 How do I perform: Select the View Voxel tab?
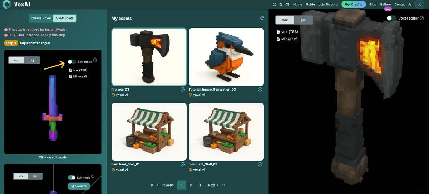coord(64,18)
